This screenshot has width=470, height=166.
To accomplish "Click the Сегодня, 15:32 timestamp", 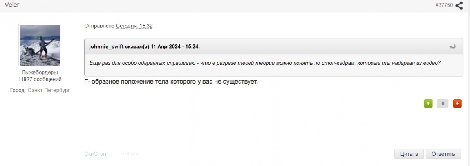I will coord(134,26).
